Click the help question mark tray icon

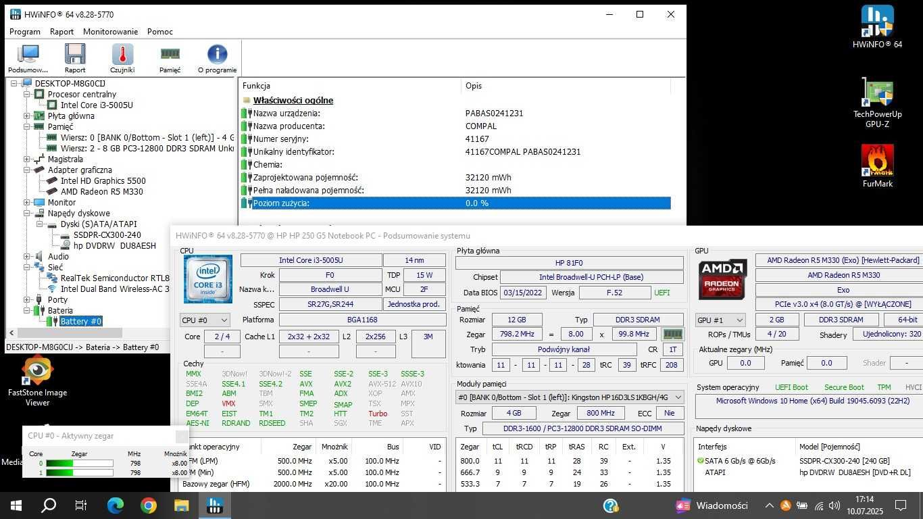pos(611,505)
